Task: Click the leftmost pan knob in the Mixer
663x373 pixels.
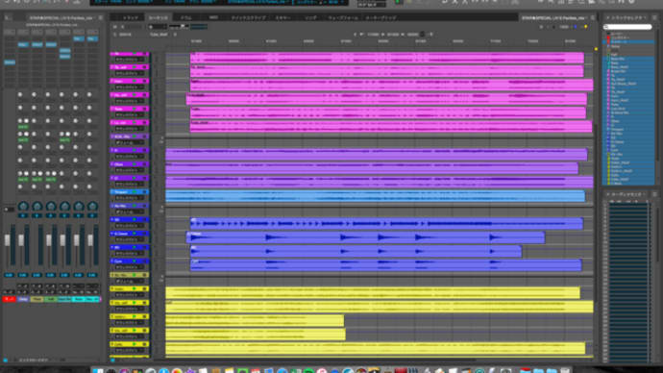Action: pos(23,207)
